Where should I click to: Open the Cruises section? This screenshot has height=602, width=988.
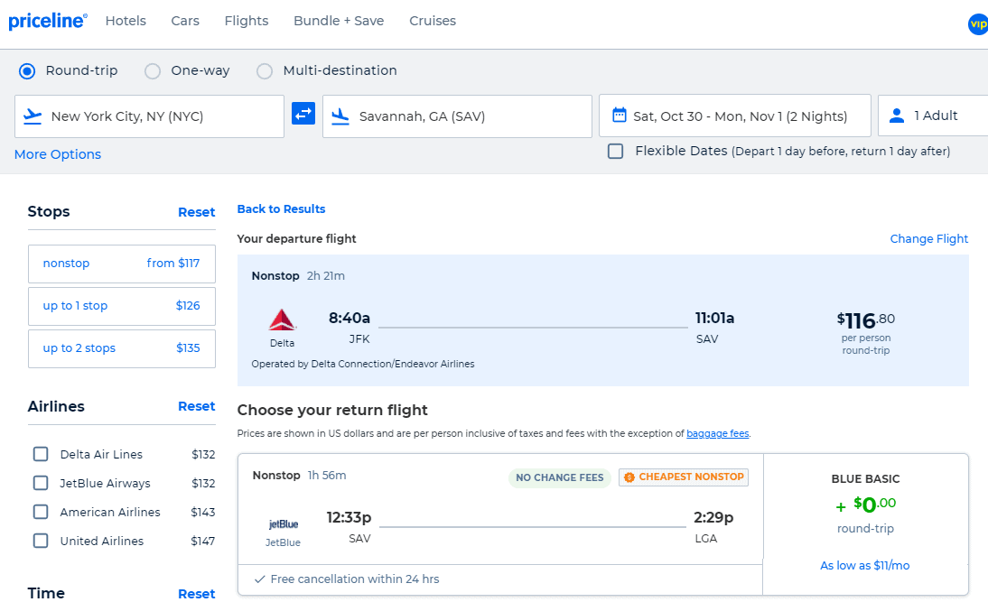(432, 20)
